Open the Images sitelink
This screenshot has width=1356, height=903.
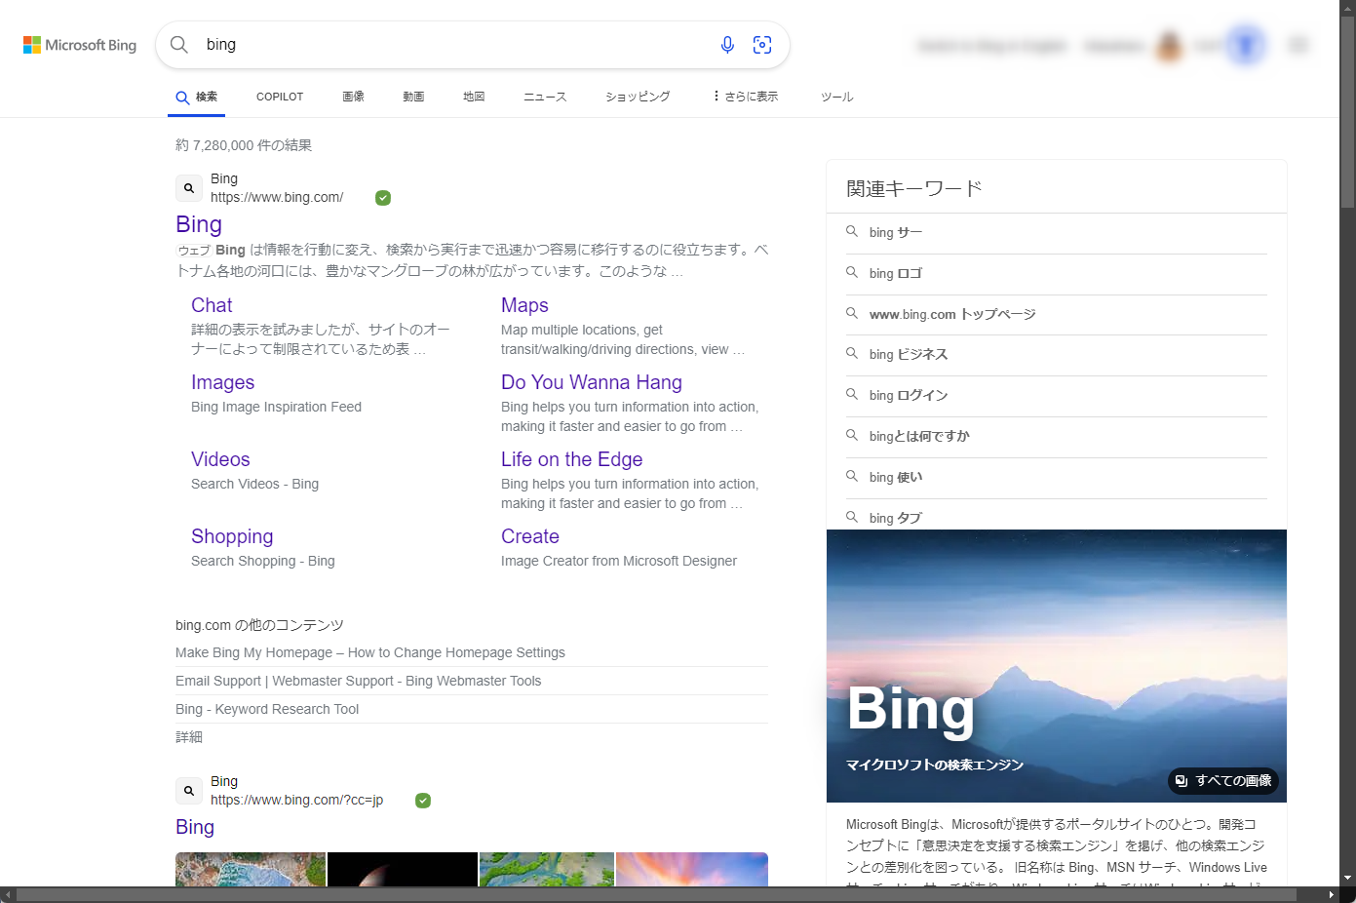pos(222,382)
